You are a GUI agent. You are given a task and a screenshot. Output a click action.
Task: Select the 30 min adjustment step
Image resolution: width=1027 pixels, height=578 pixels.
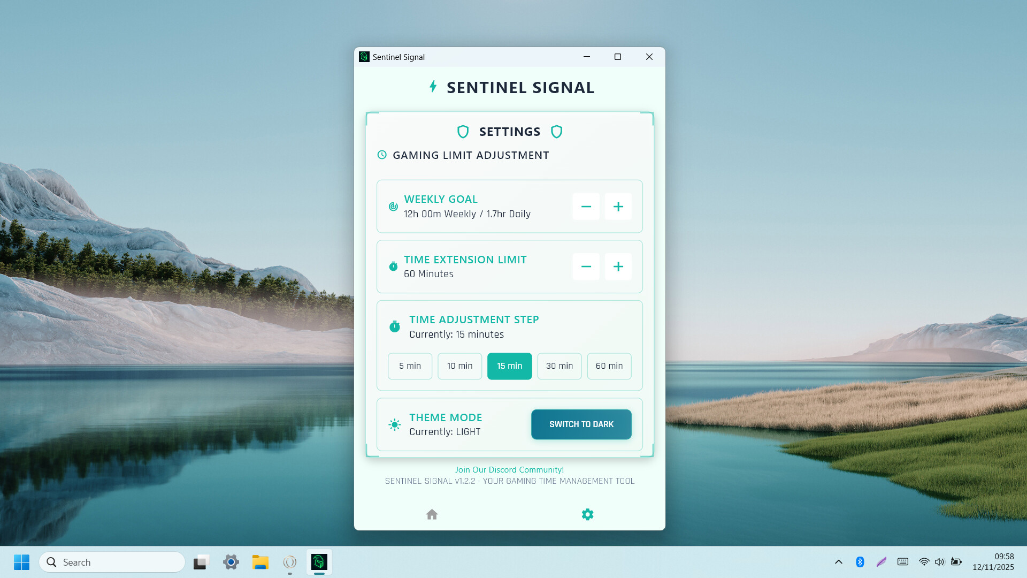(x=559, y=366)
